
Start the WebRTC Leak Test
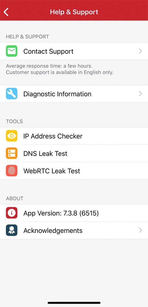[74, 171]
